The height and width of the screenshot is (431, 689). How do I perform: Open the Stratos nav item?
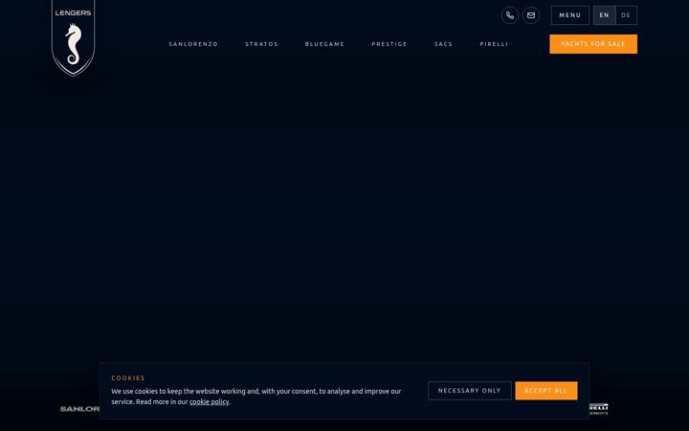coord(261,44)
